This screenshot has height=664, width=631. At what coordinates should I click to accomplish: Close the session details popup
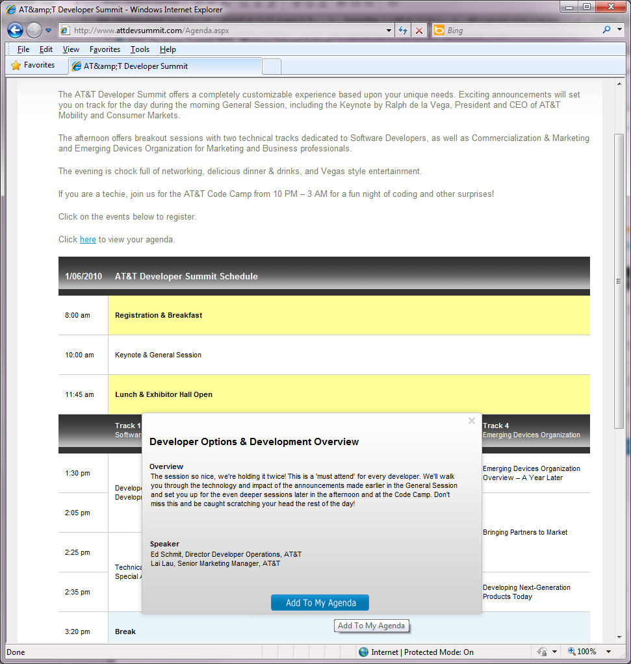[x=471, y=420]
